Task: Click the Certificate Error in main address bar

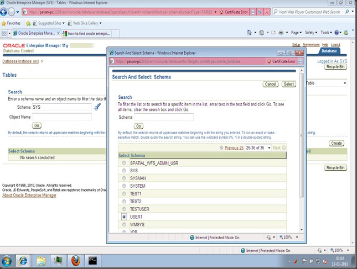Action: pos(234,12)
